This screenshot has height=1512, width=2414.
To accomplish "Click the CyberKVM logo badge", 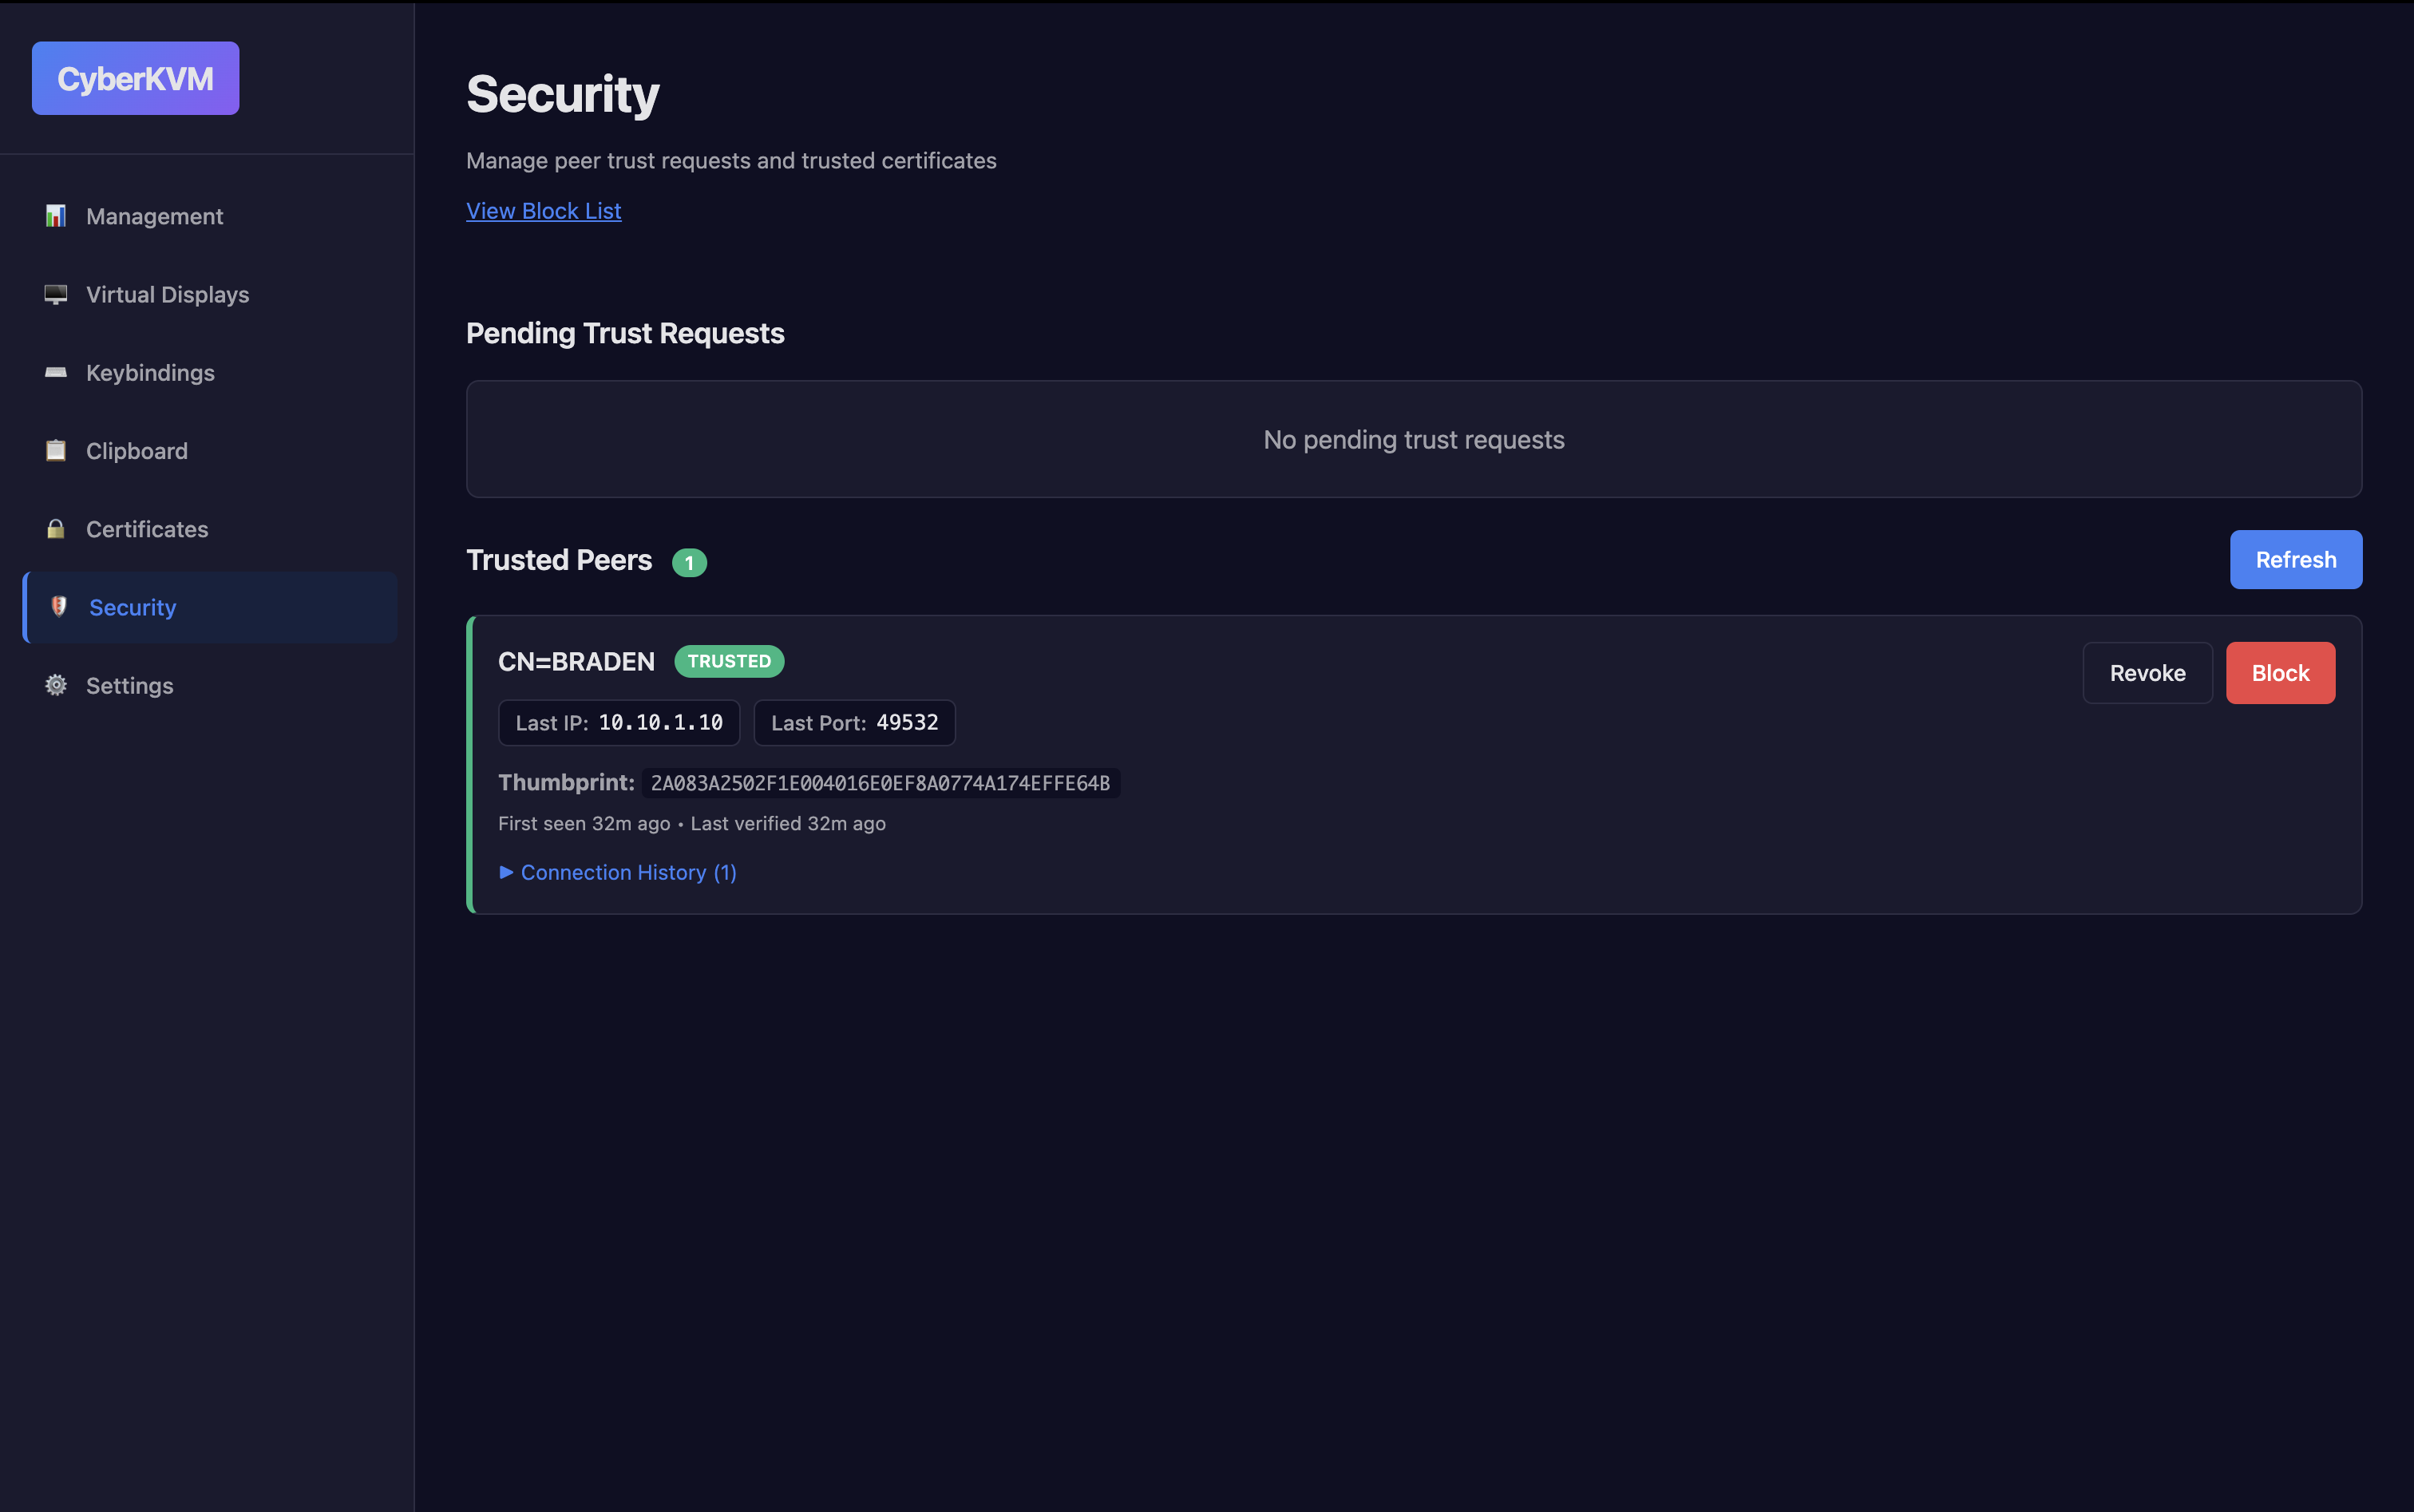I will click(x=135, y=78).
